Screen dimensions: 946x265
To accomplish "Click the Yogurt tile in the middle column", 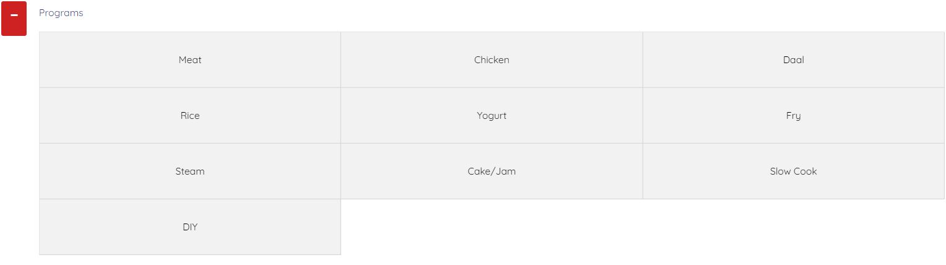I will pos(492,116).
